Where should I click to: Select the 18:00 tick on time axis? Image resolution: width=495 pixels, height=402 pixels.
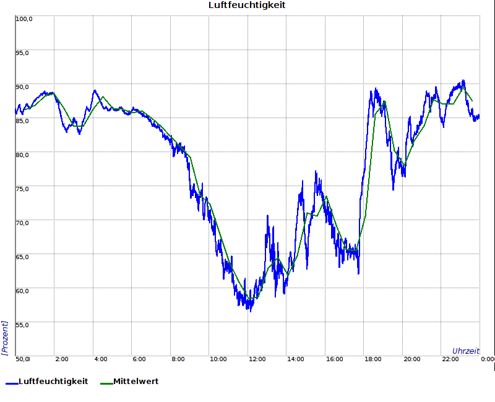[372, 359]
